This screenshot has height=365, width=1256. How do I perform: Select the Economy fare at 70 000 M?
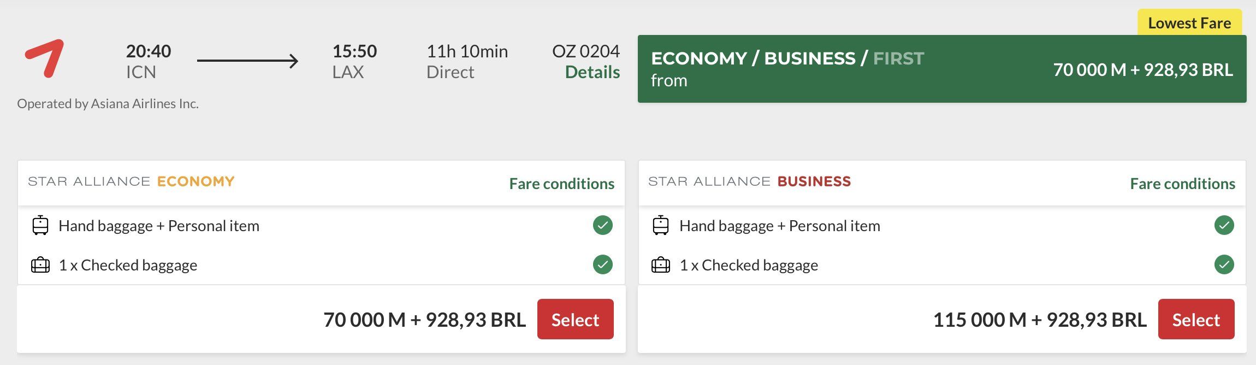575,319
